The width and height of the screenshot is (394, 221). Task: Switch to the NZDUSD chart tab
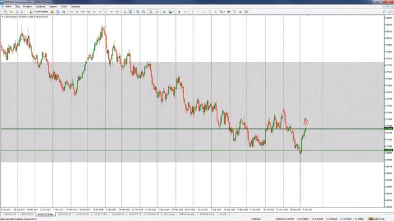coord(65,214)
